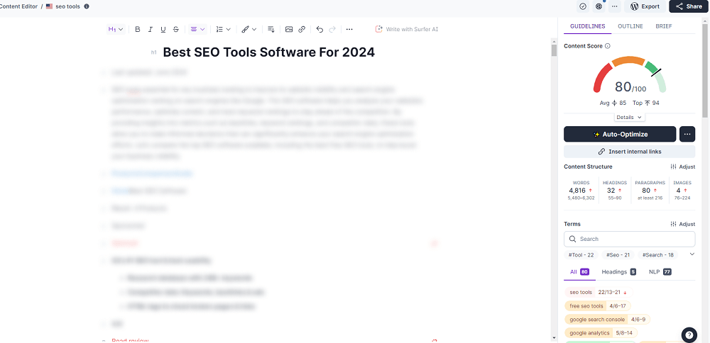Undo the last edit

(319, 29)
